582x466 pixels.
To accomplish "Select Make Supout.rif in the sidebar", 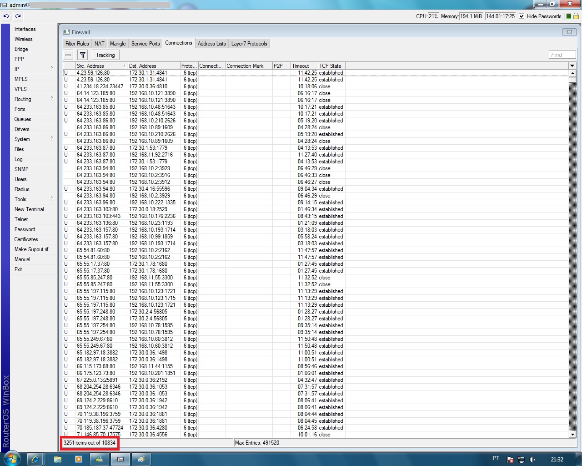I will (32, 249).
